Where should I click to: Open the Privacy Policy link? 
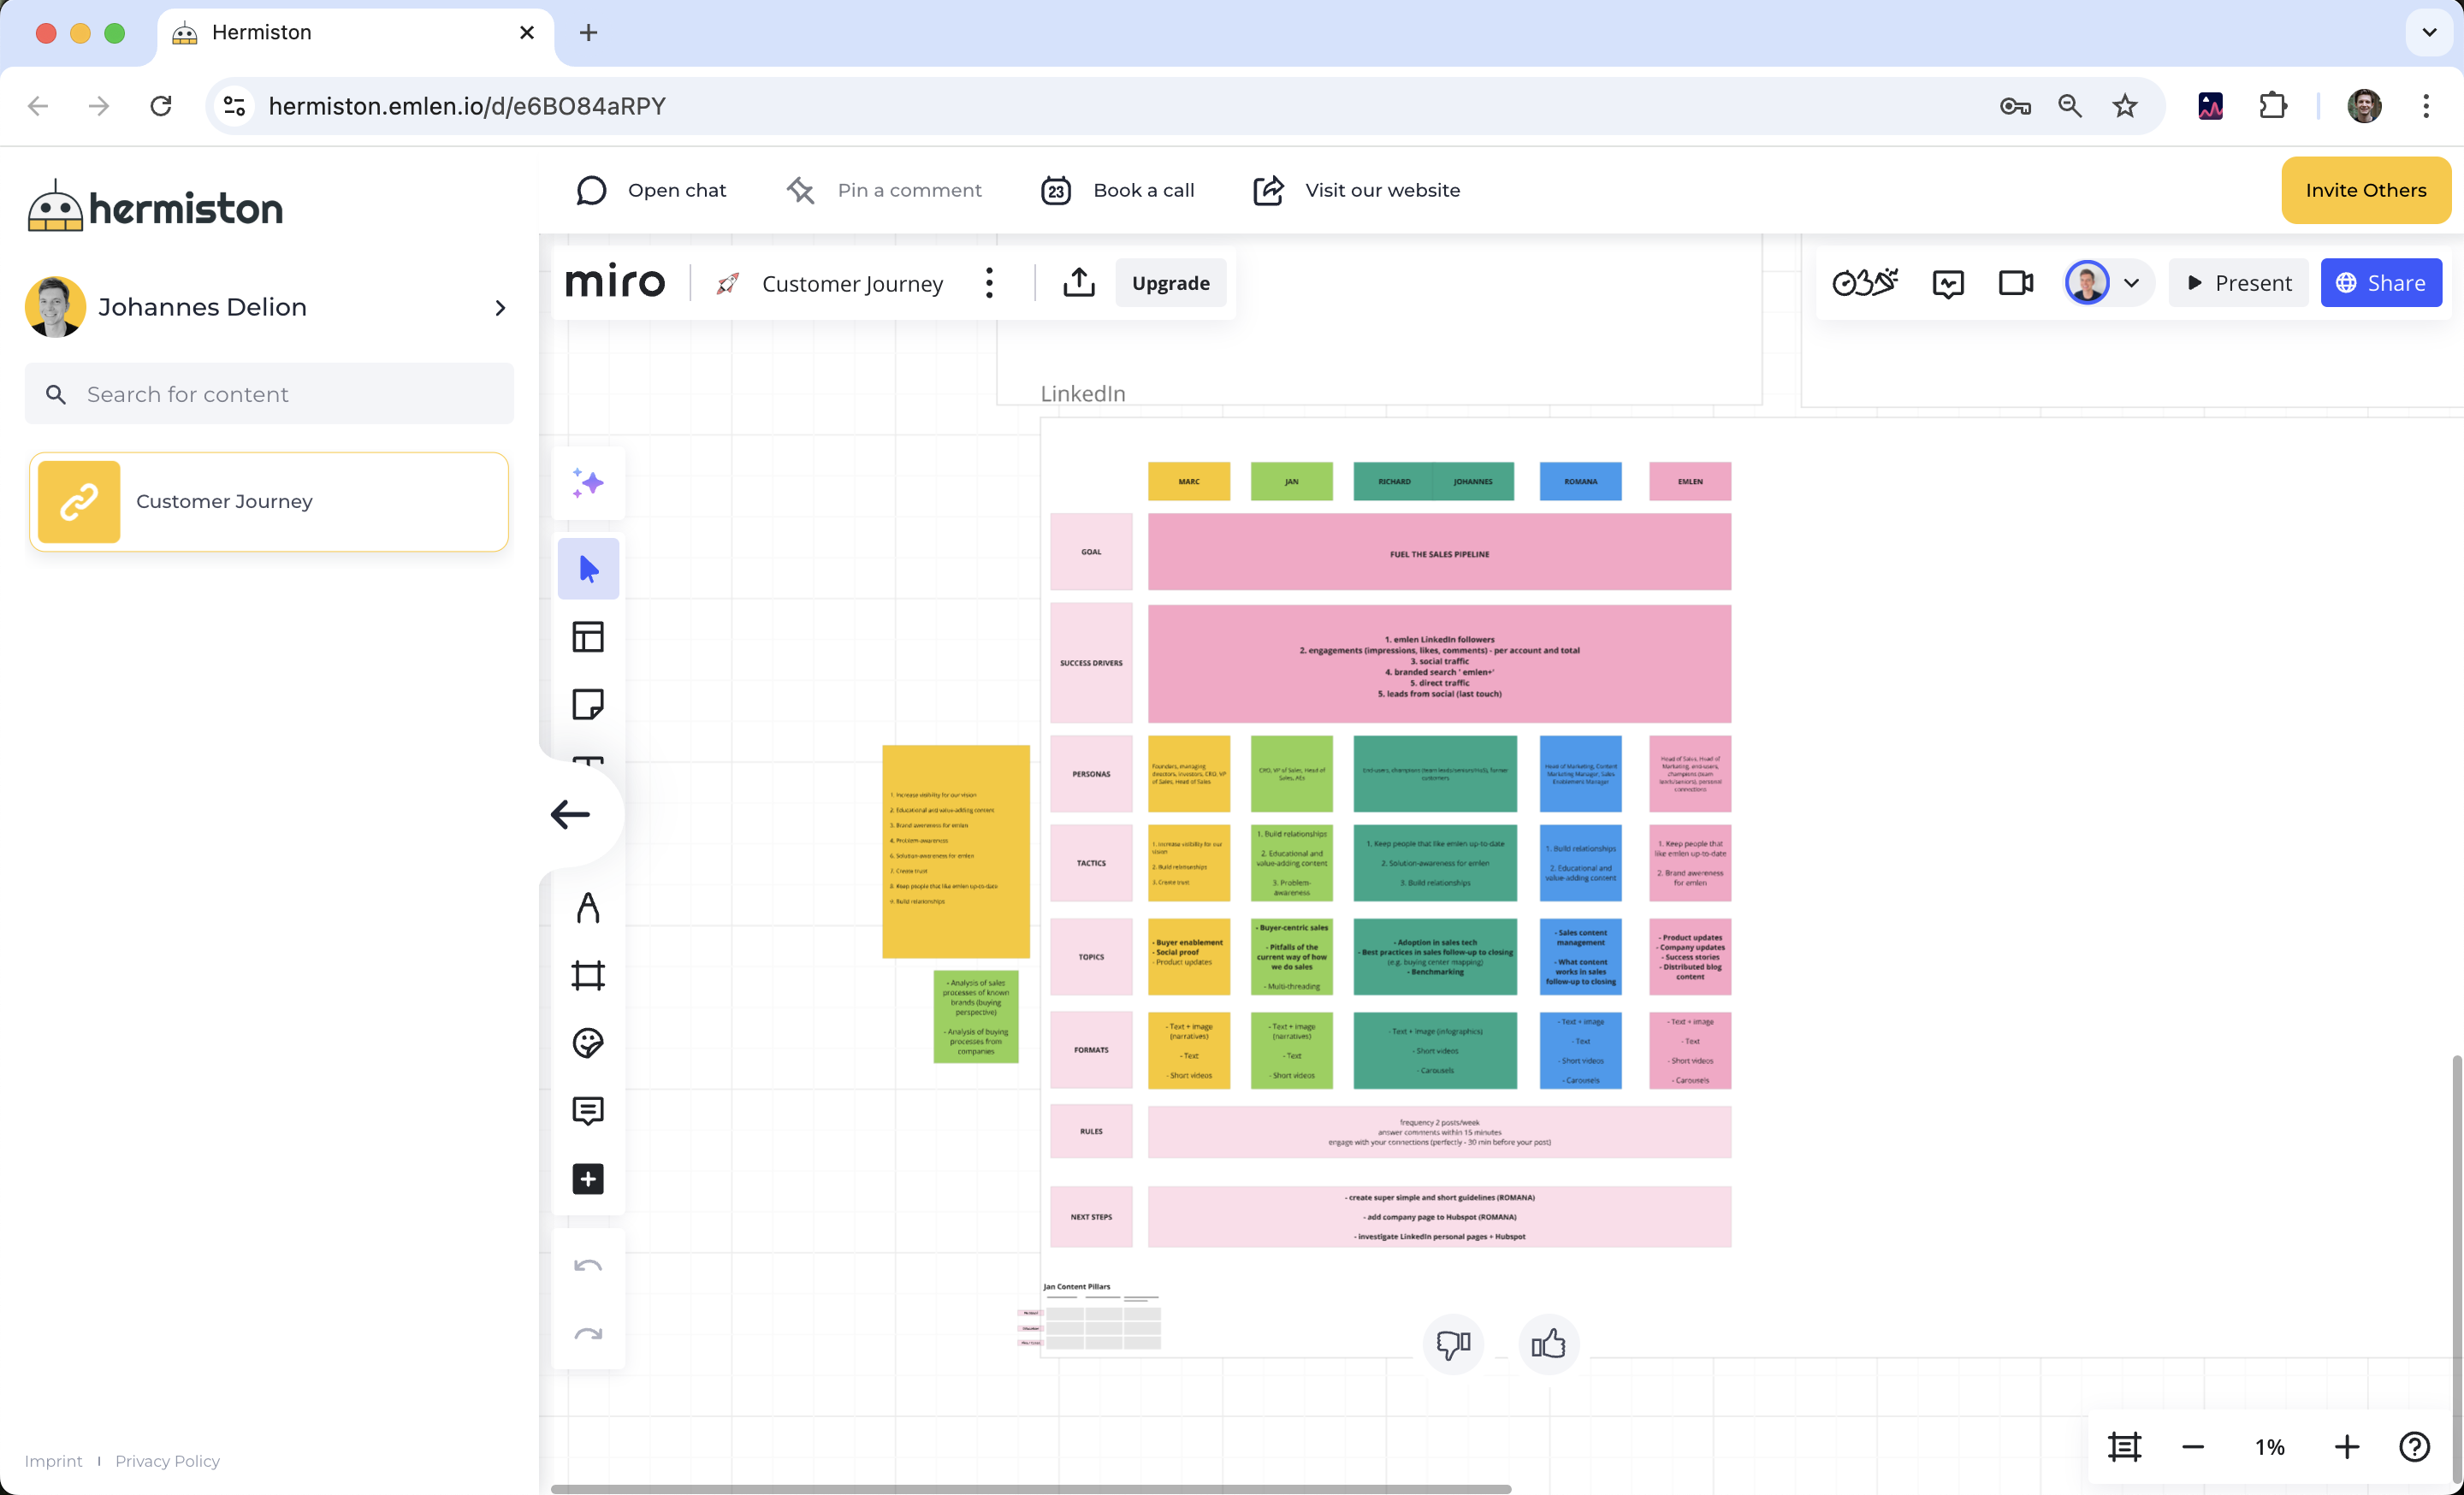point(167,1461)
